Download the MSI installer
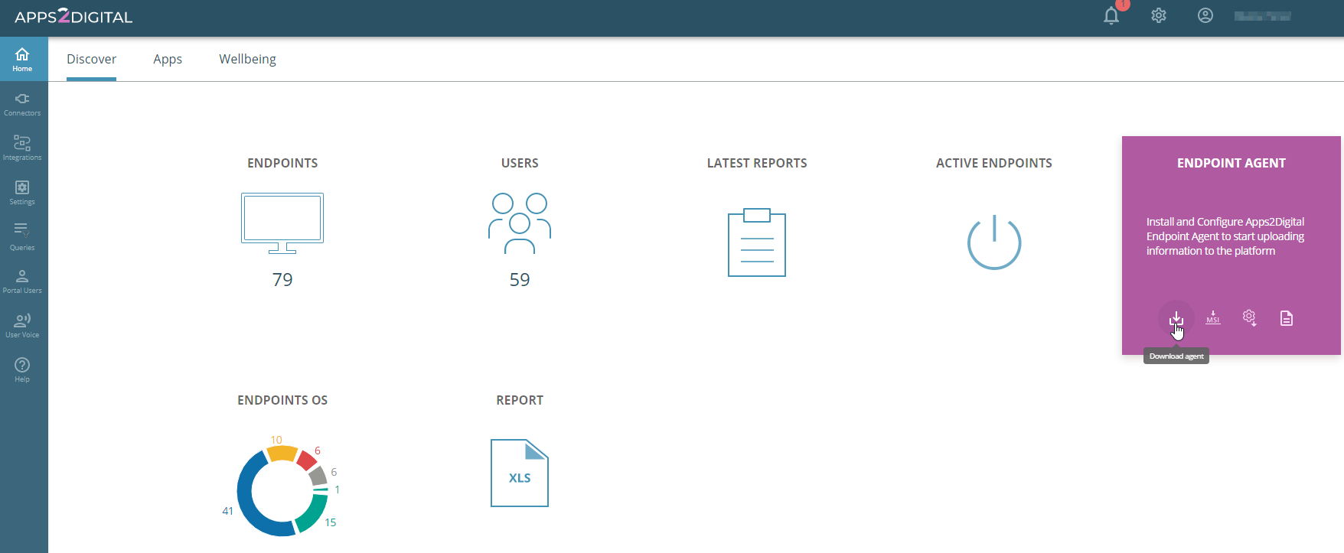Screen dimensions: 1344x553 (1213, 318)
